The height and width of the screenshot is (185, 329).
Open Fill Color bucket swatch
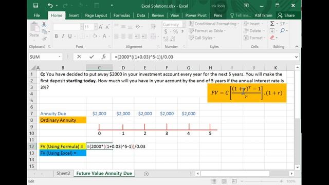click(95, 36)
